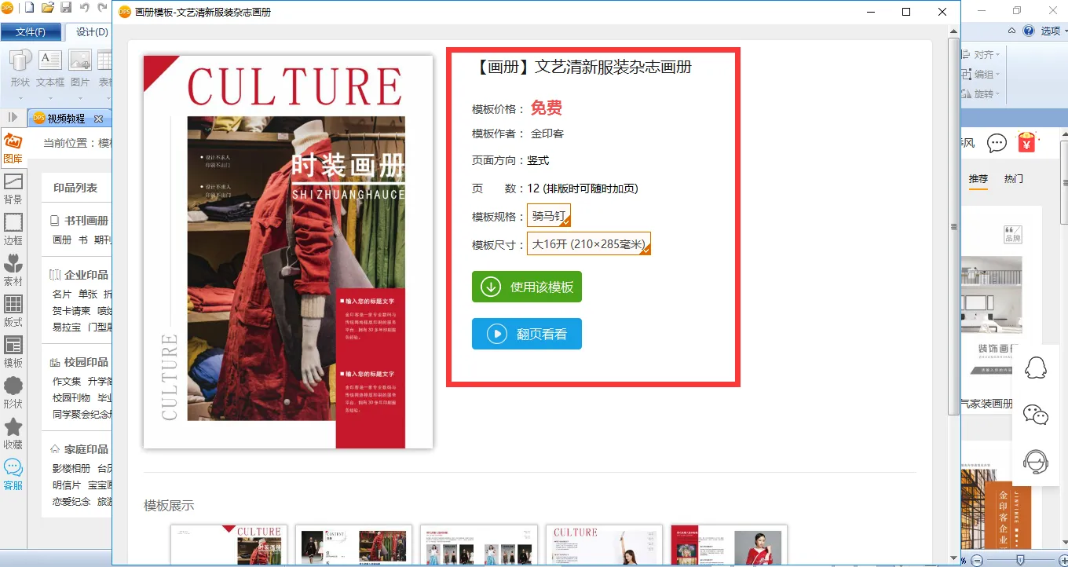The width and height of the screenshot is (1068, 567).
Task: Insert a shape with the 形状 tool
Action: [x=20, y=68]
